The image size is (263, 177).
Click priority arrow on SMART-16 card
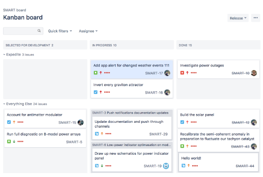101,92
